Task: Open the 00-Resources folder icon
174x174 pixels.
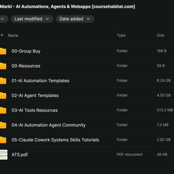Action: coord(3,66)
